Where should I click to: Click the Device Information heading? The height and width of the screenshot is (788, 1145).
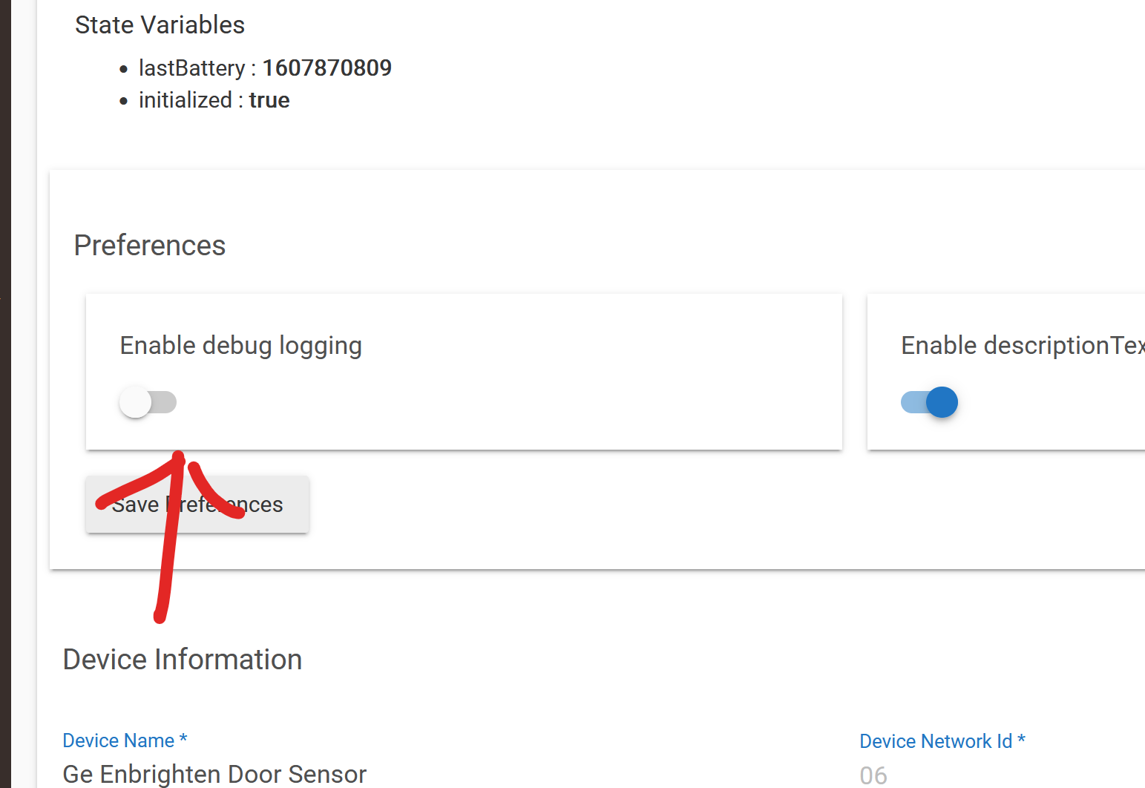pyautogui.click(x=183, y=660)
